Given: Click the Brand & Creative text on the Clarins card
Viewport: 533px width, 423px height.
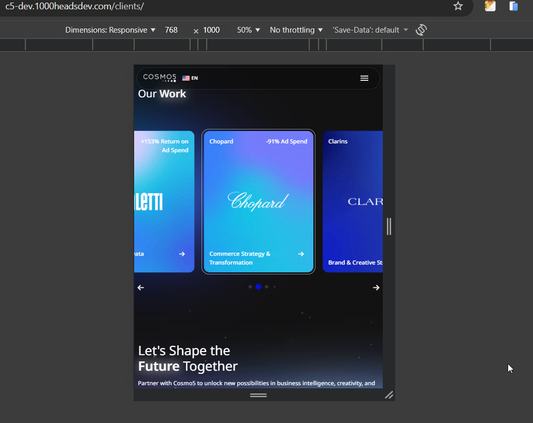Looking at the screenshot, I should pyautogui.click(x=355, y=262).
